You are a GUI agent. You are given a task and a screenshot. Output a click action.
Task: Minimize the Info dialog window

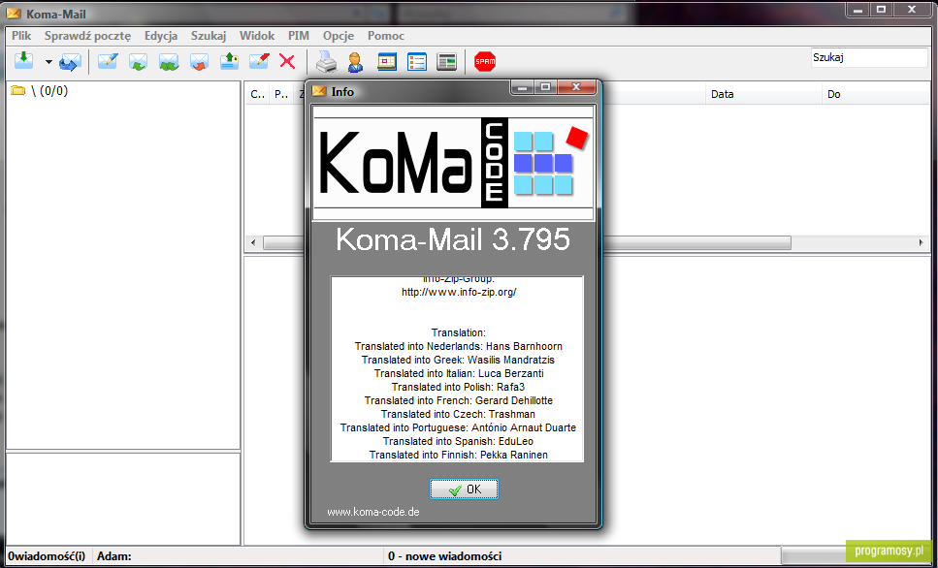(x=522, y=87)
